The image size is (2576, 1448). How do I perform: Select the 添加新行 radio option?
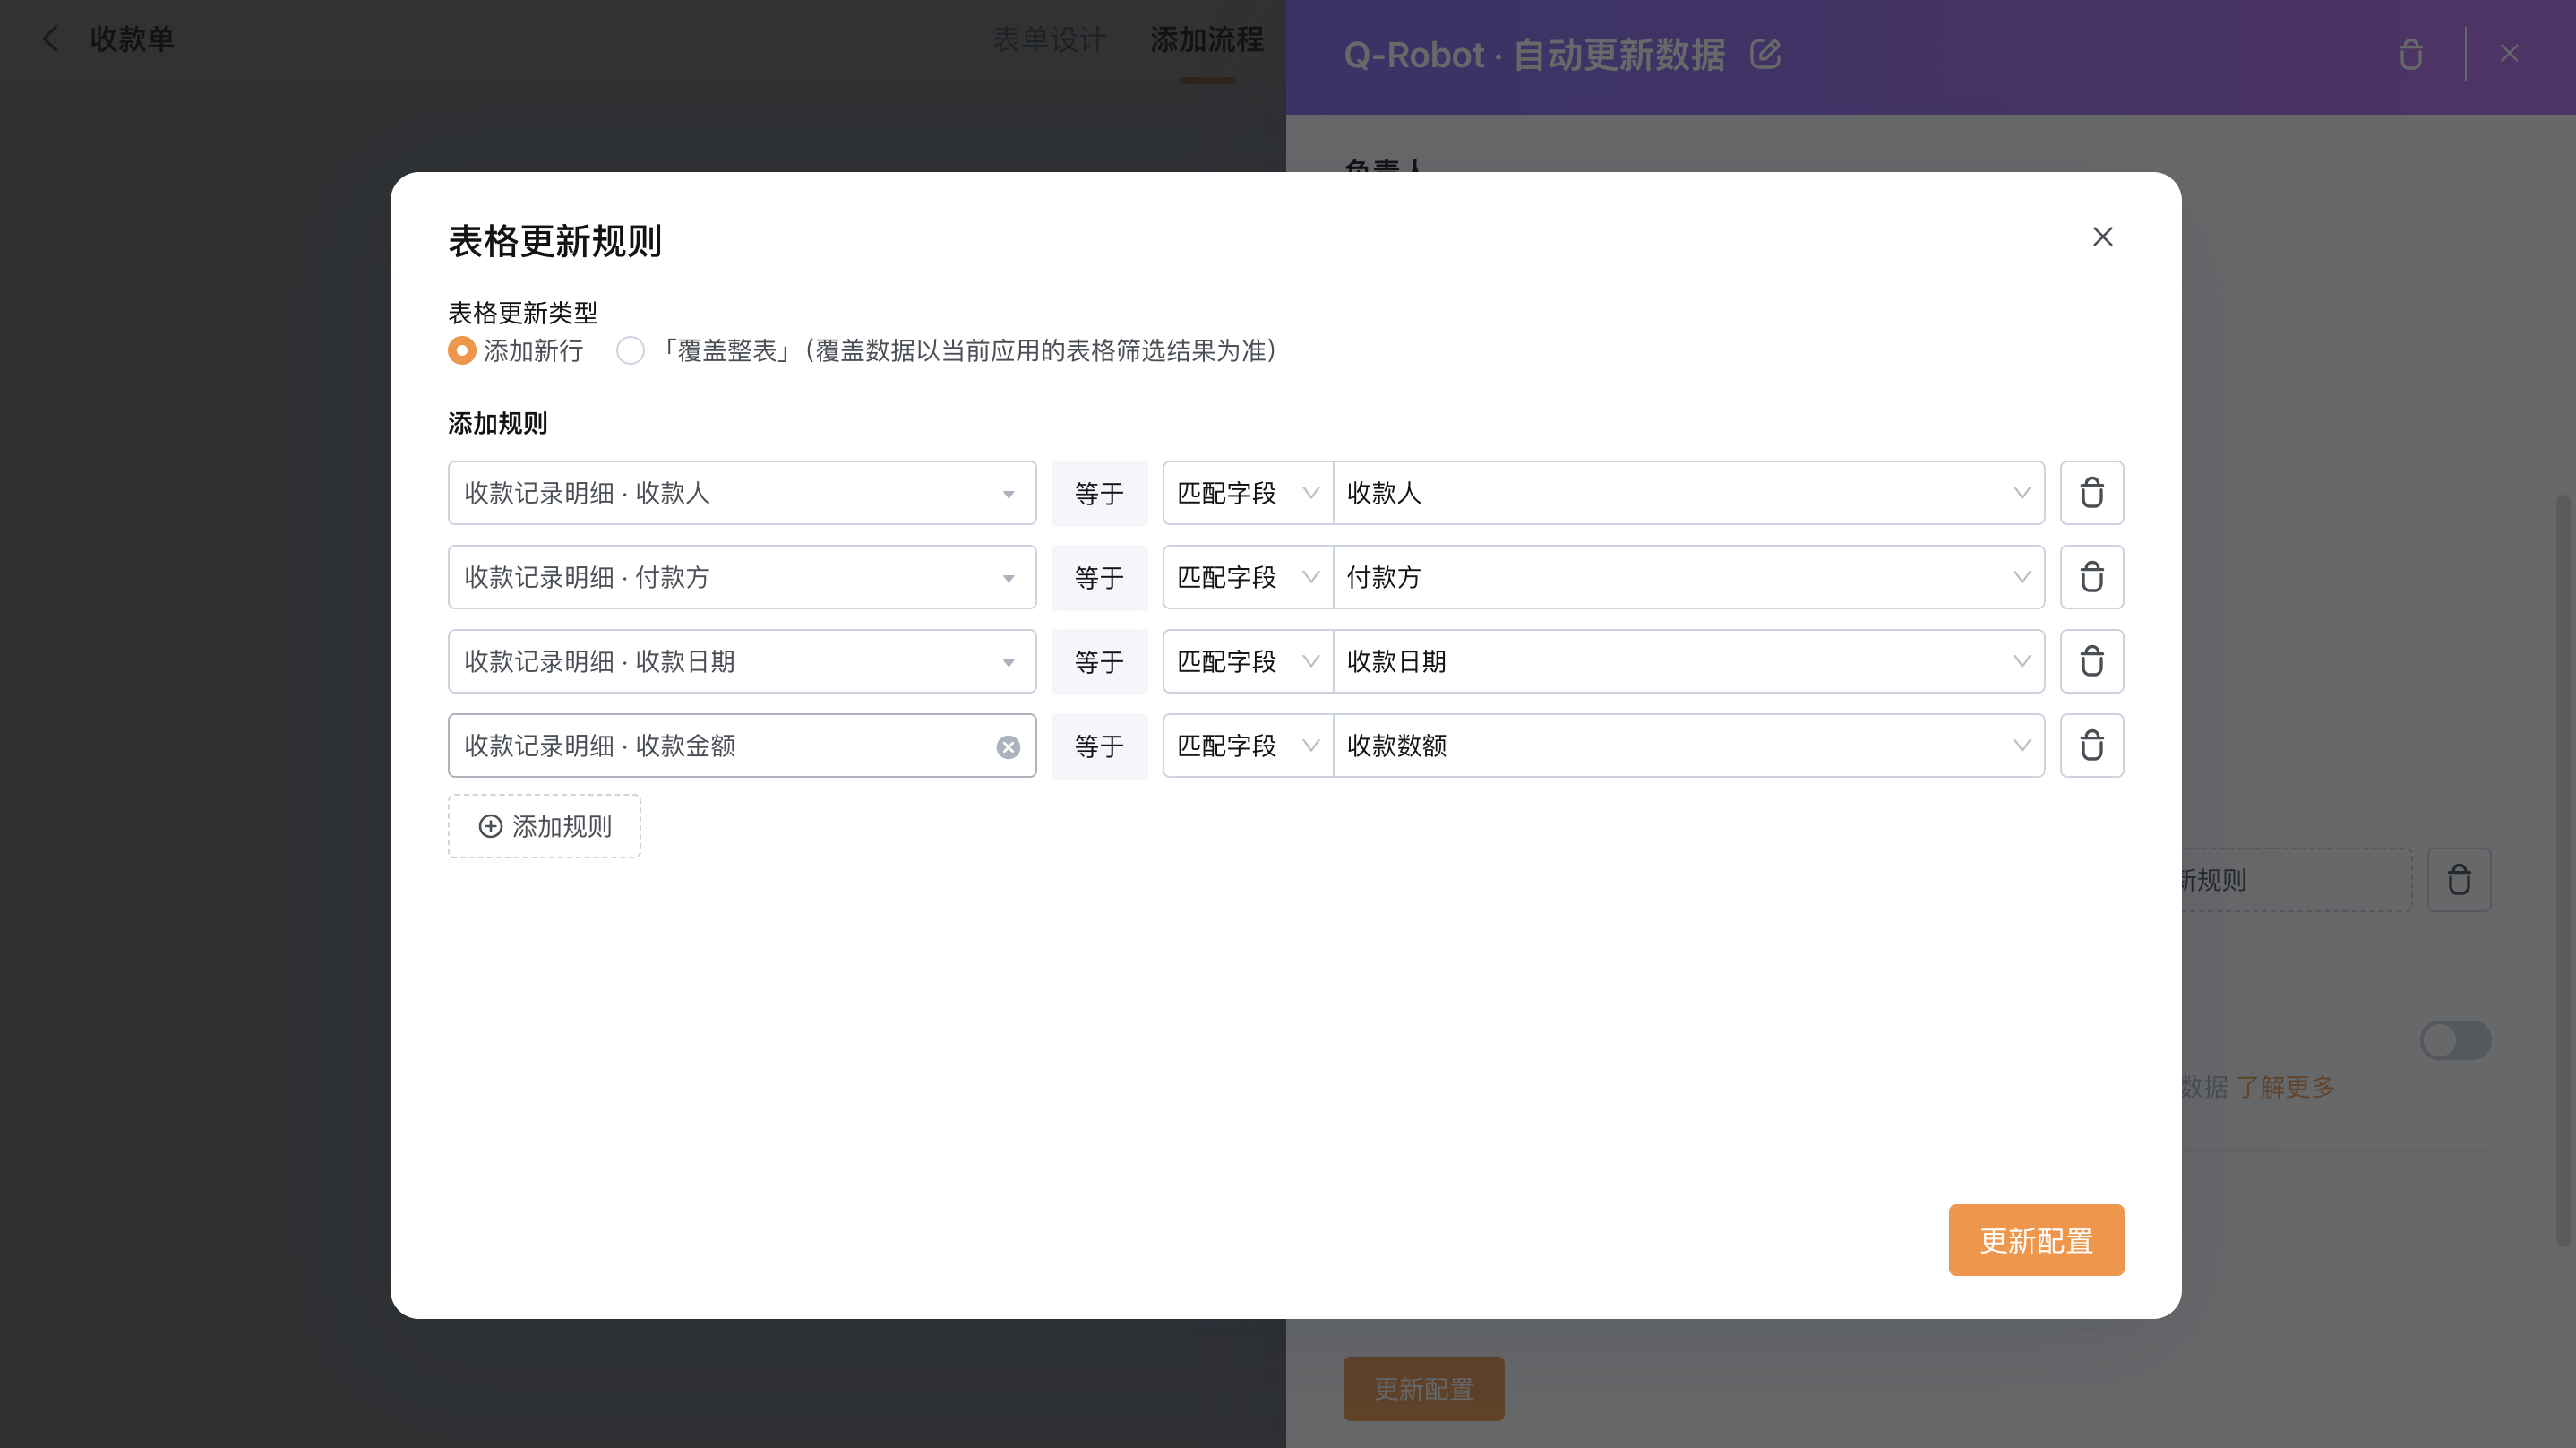point(461,350)
